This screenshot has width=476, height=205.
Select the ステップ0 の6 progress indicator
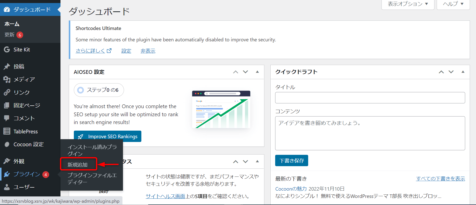[x=99, y=90]
